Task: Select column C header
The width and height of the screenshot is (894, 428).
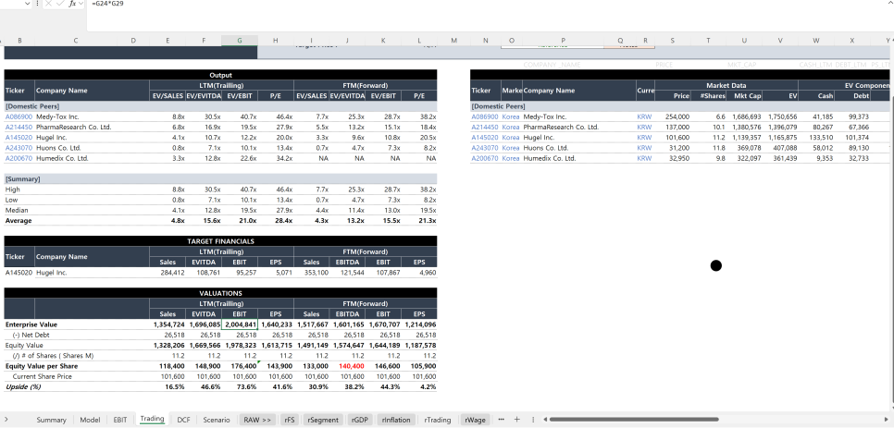Action: click(x=76, y=41)
